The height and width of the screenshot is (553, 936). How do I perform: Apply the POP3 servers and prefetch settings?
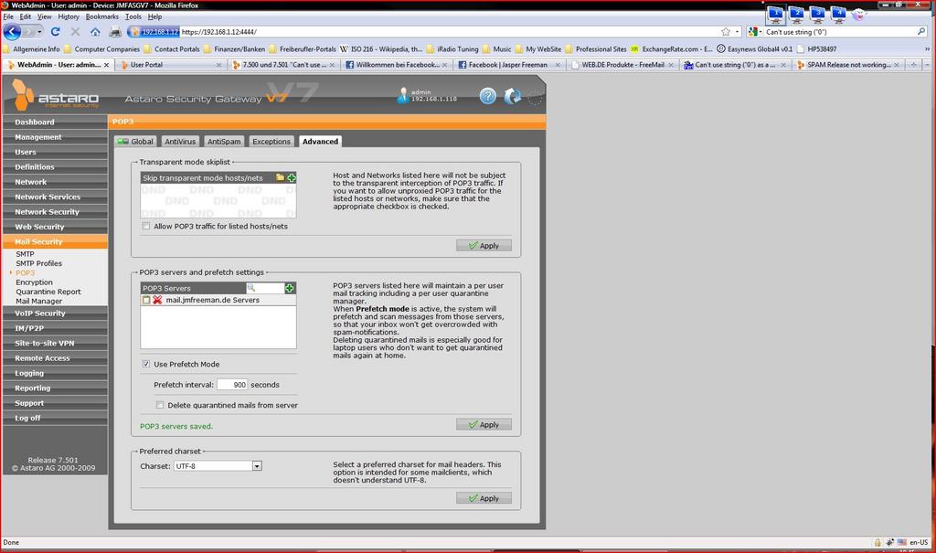tap(484, 424)
